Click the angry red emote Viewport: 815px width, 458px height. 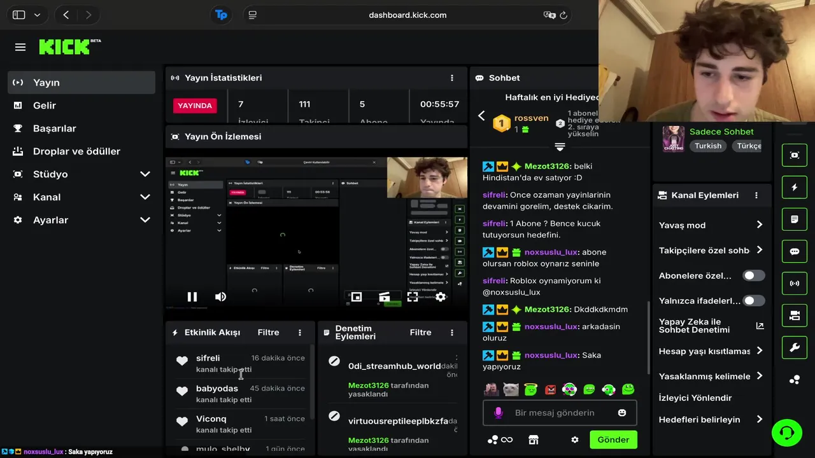click(x=550, y=389)
